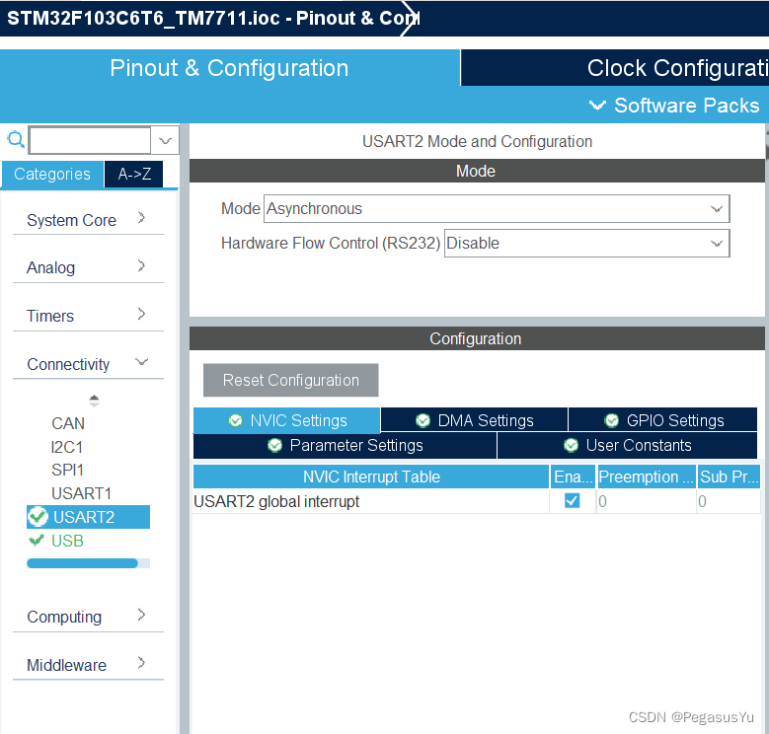Expand the Software Packs menu
Screen dimensions: 769x734
point(674,106)
